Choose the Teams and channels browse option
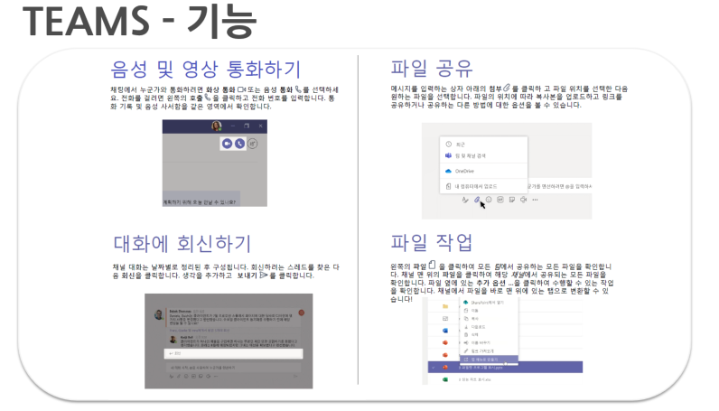 [x=483, y=156]
